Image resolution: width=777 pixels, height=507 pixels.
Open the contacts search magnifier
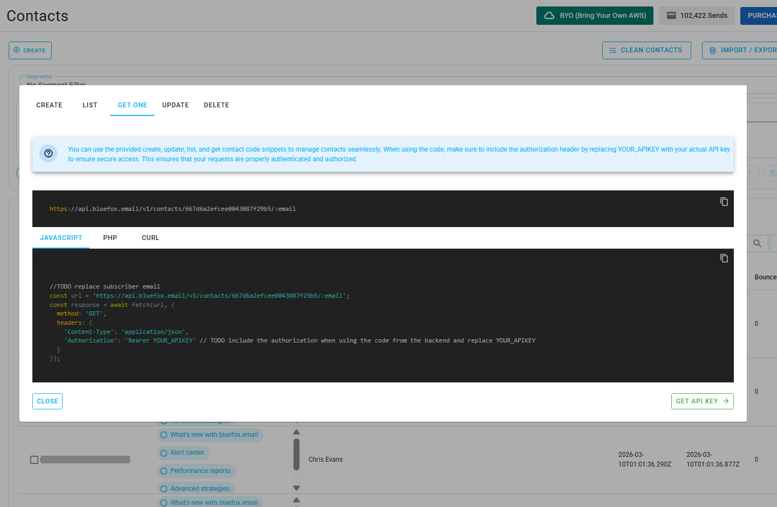coord(757,243)
